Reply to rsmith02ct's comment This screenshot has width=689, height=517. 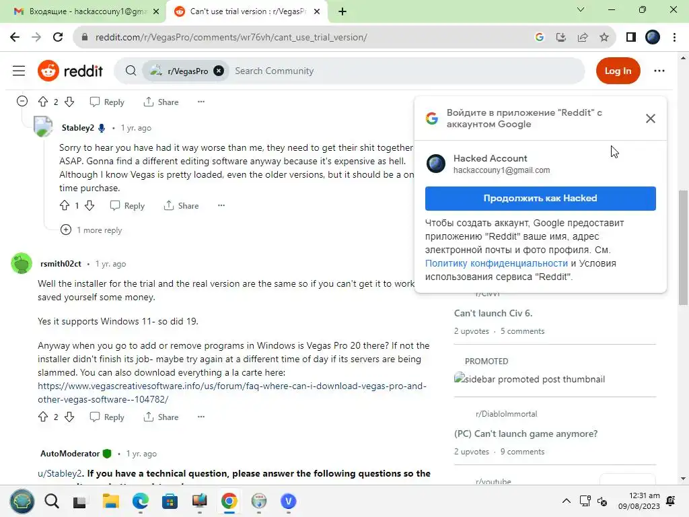click(x=107, y=417)
